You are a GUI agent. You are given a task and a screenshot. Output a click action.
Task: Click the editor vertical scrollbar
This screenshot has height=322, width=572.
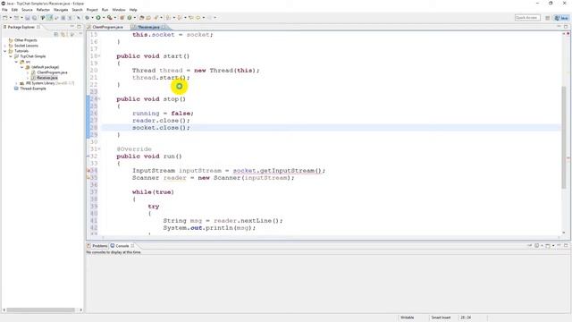(564, 138)
